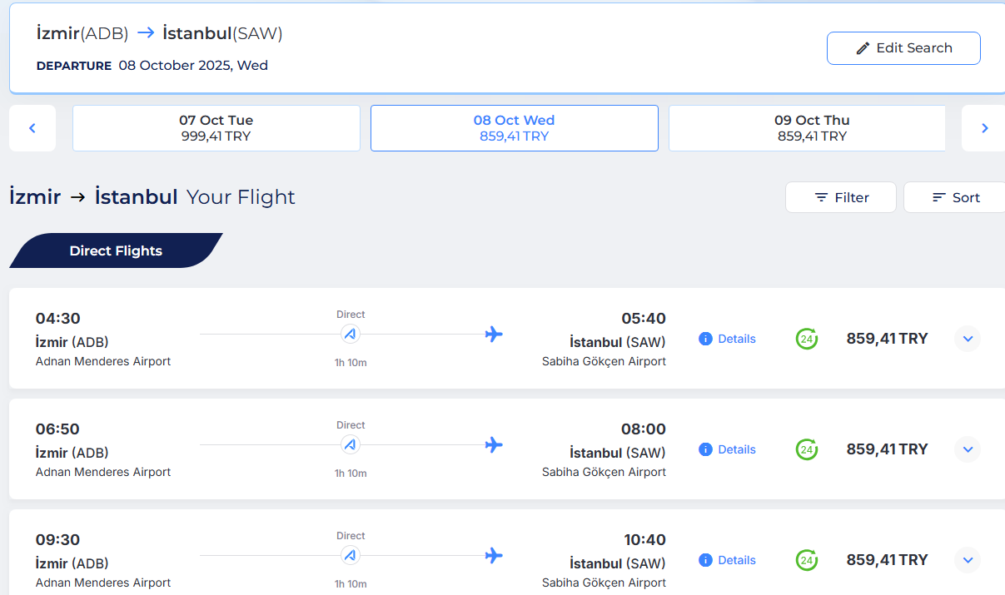The width and height of the screenshot is (1005, 595).
Task: Select the 07 Oct Tue date tab
Action: click(216, 128)
